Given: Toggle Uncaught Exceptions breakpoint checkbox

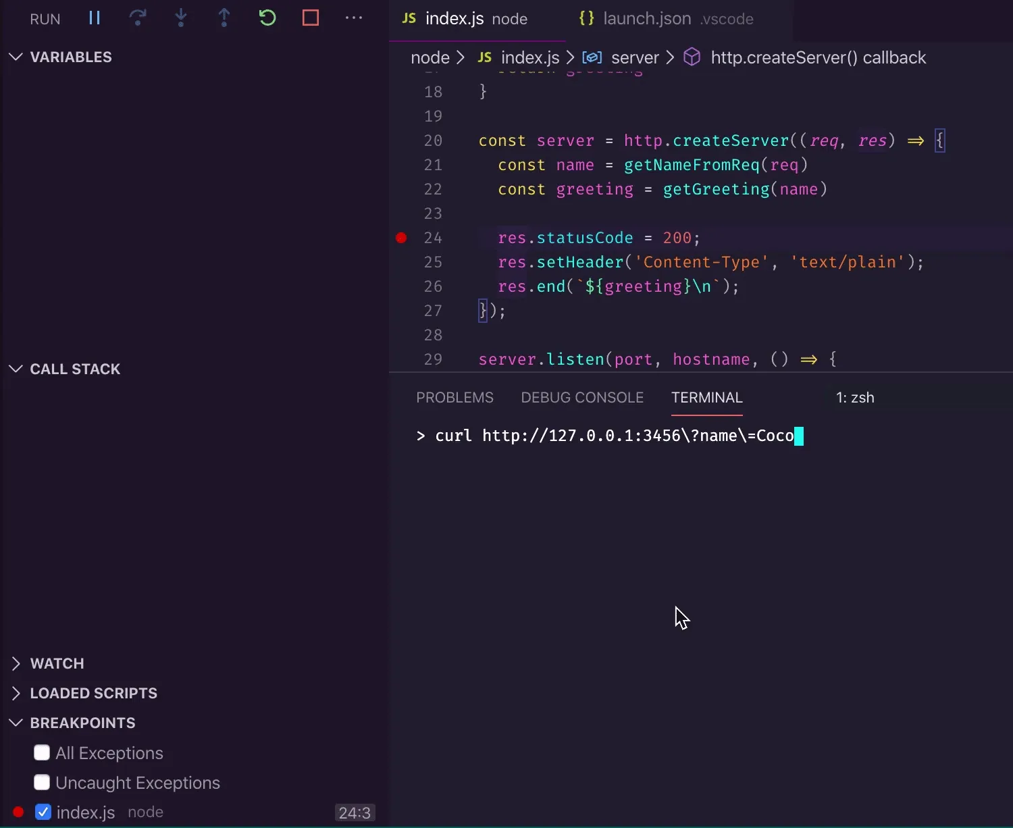Looking at the screenshot, I should click(x=42, y=782).
